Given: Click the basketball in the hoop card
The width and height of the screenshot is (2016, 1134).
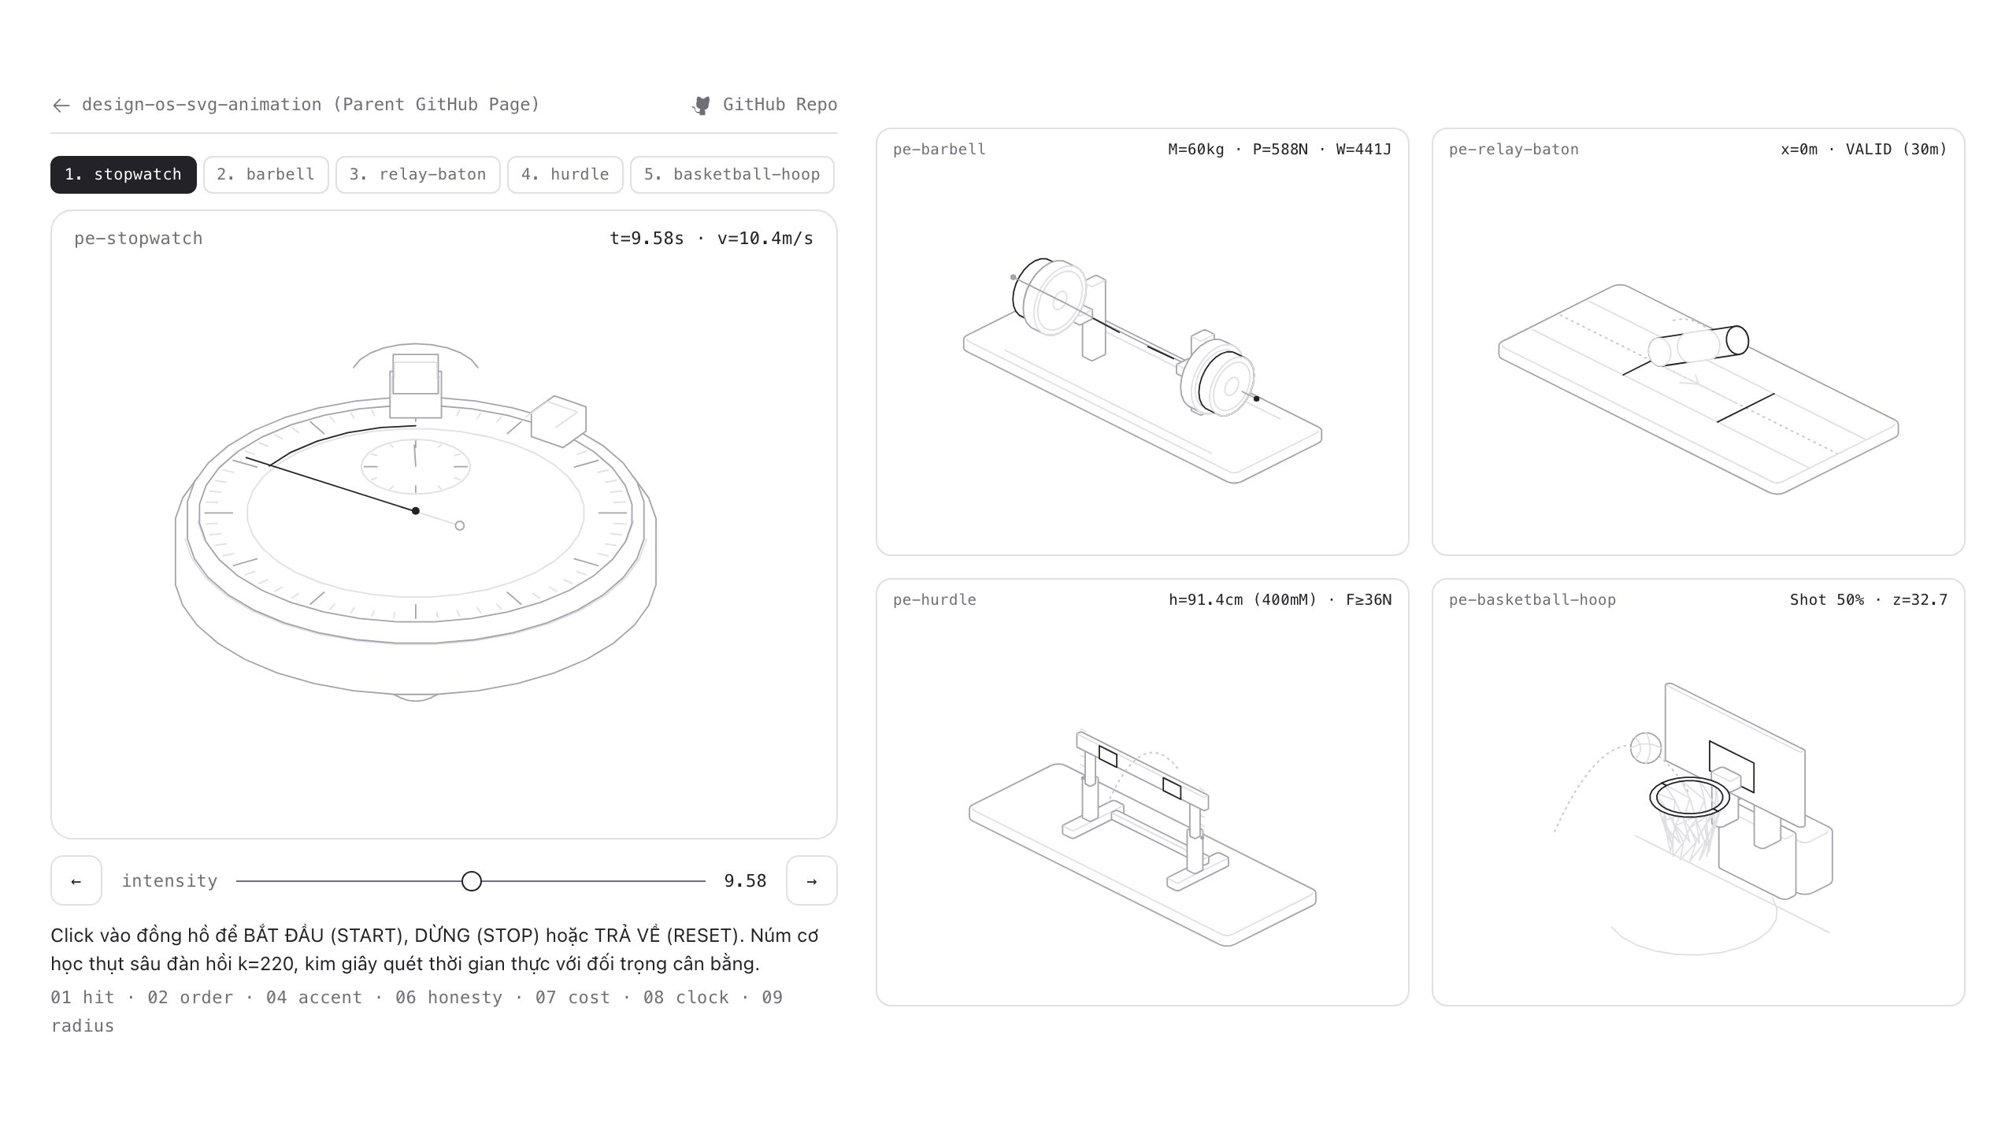Looking at the screenshot, I should coord(1646,748).
